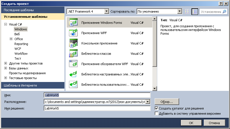
Task: Click the search magnifier icon
Action: tap(224, 11)
